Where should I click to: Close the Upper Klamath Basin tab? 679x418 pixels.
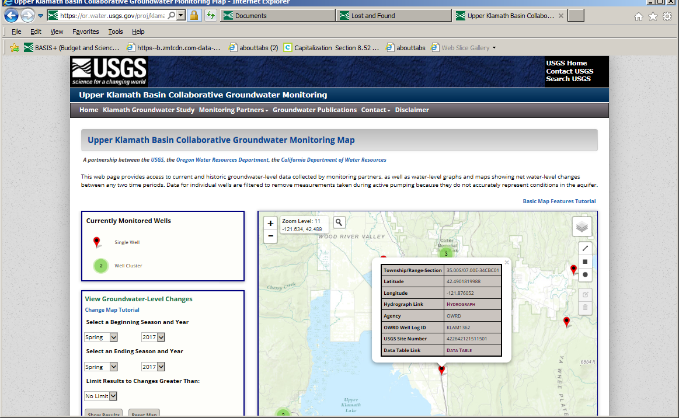561,16
